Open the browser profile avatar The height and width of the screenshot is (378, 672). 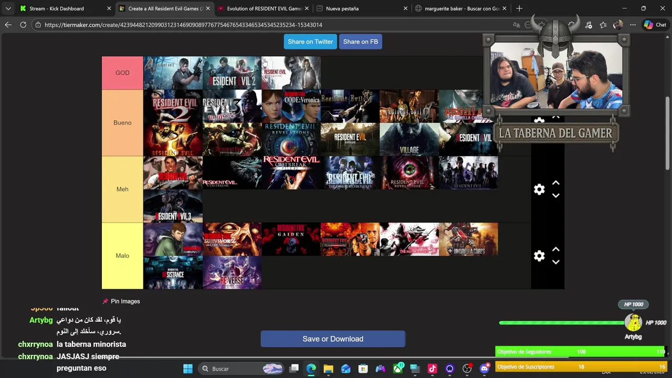coord(618,25)
